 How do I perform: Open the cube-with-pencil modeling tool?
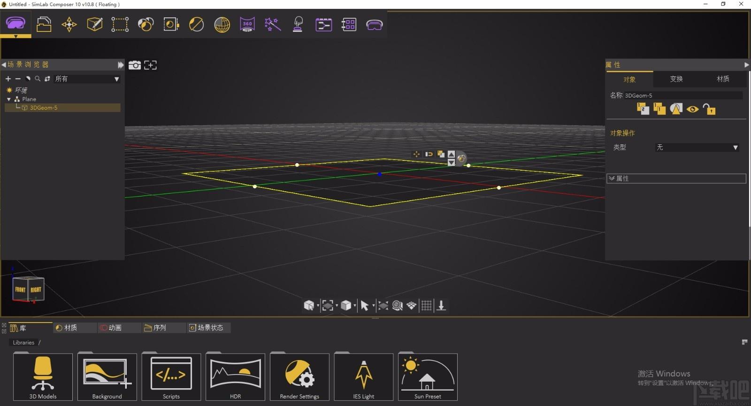click(x=95, y=24)
